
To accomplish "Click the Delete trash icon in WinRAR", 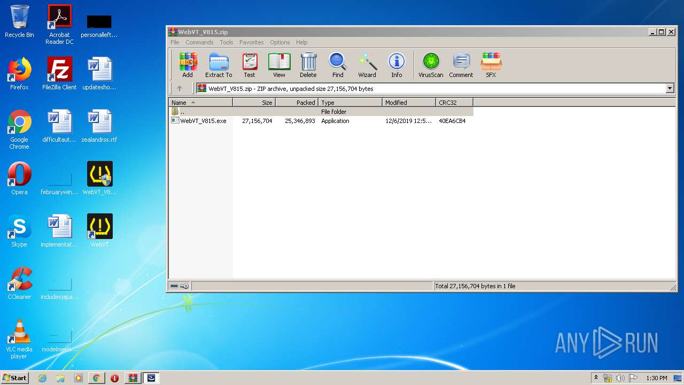I will click(x=308, y=65).
